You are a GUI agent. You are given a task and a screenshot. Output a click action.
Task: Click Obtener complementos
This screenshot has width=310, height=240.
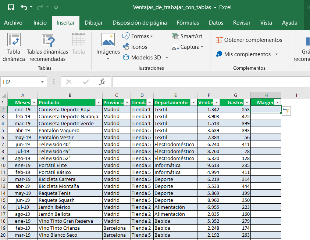[249, 40]
